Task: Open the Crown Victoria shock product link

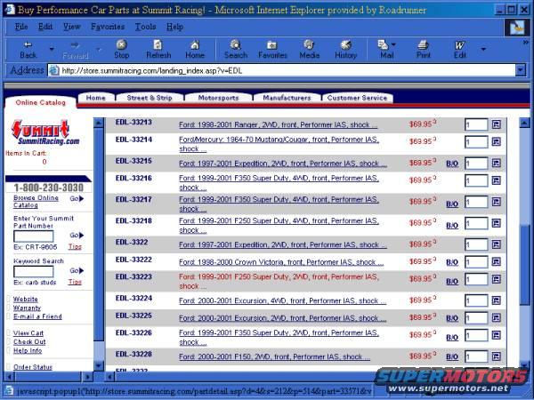Action: (x=281, y=262)
